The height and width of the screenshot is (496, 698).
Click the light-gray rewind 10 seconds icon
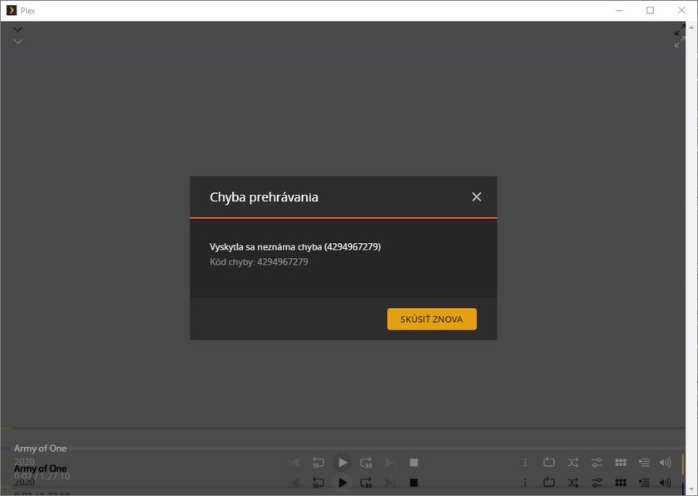pos(318,463)
